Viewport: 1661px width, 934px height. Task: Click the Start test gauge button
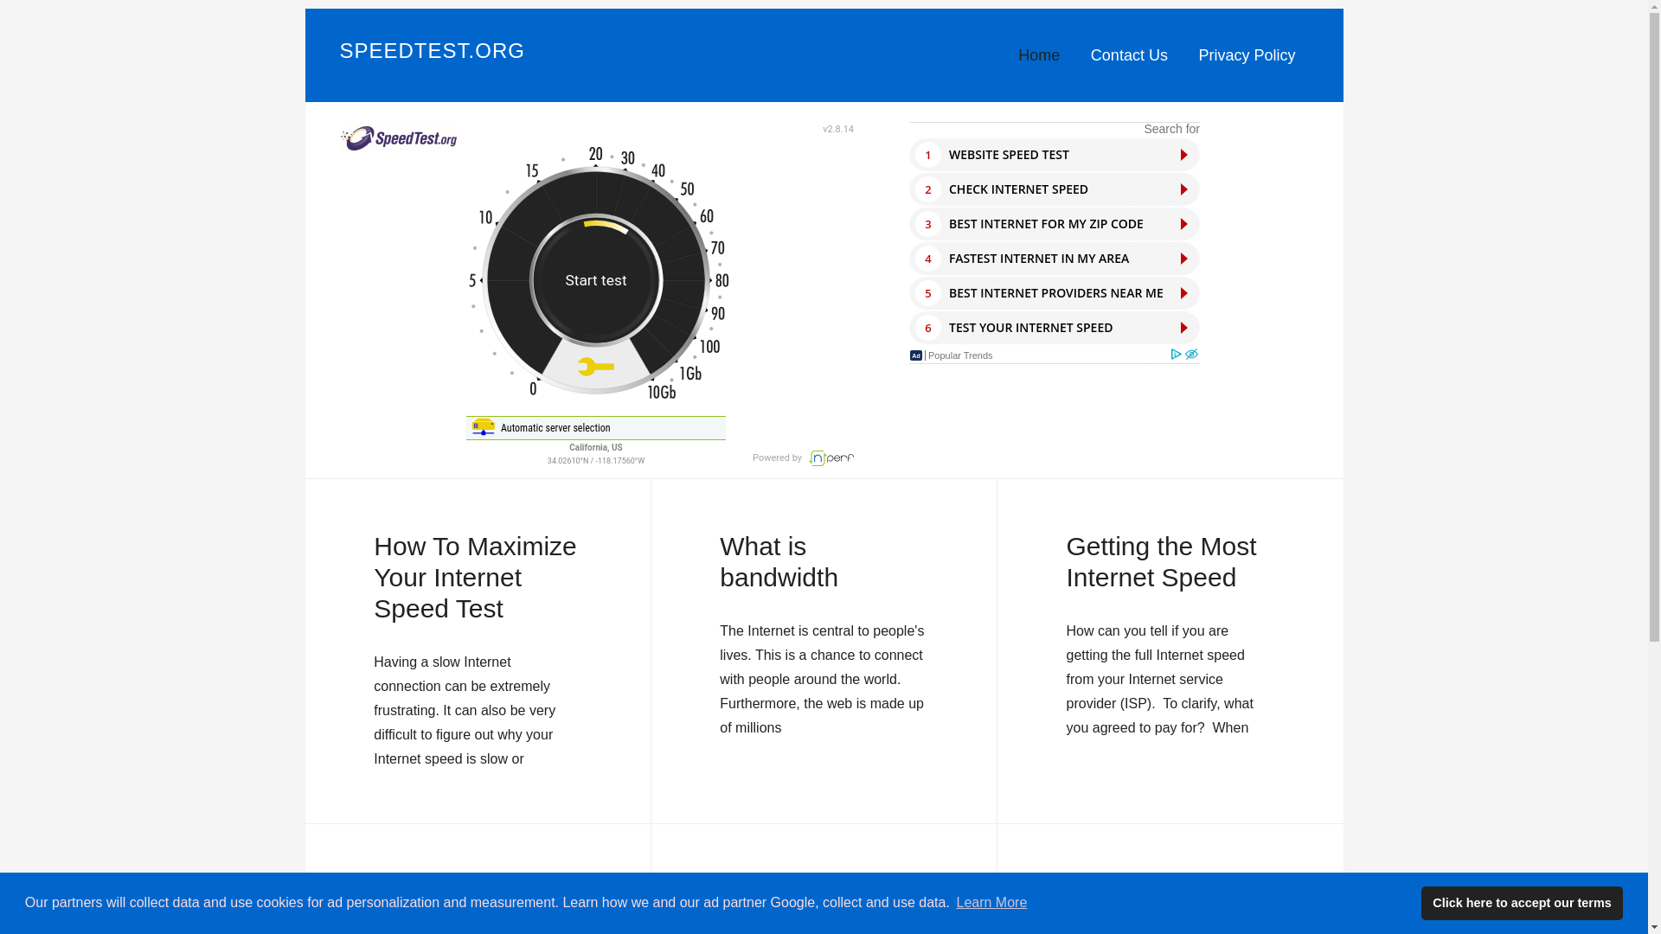[x=596, y=279]
